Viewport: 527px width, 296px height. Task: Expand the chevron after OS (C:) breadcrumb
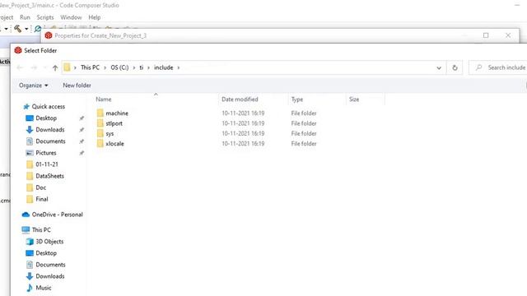133,67
